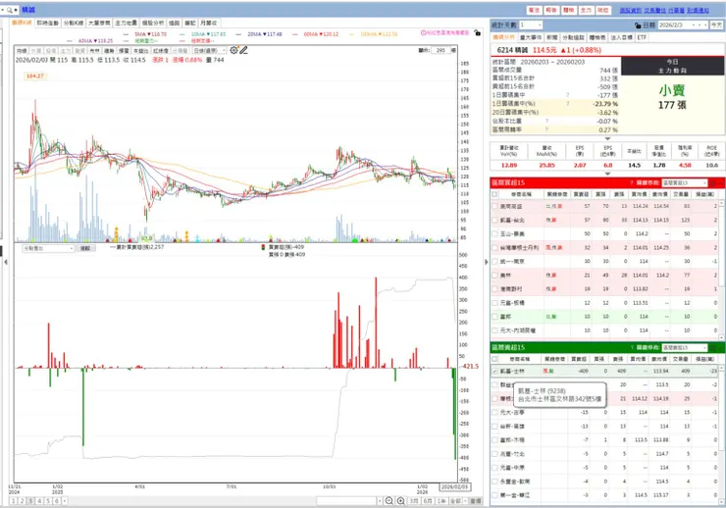Click the magnifier search icon at top-left
Image resolution: width=726 pixels, height=508 pixels.
(9, 10)
